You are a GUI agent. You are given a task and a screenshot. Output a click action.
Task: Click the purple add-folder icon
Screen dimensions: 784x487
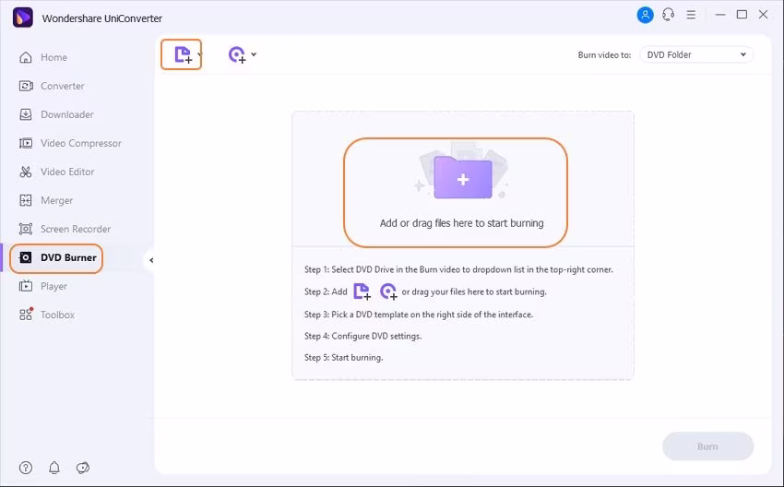pyautogui.click(x=462, y=177)
